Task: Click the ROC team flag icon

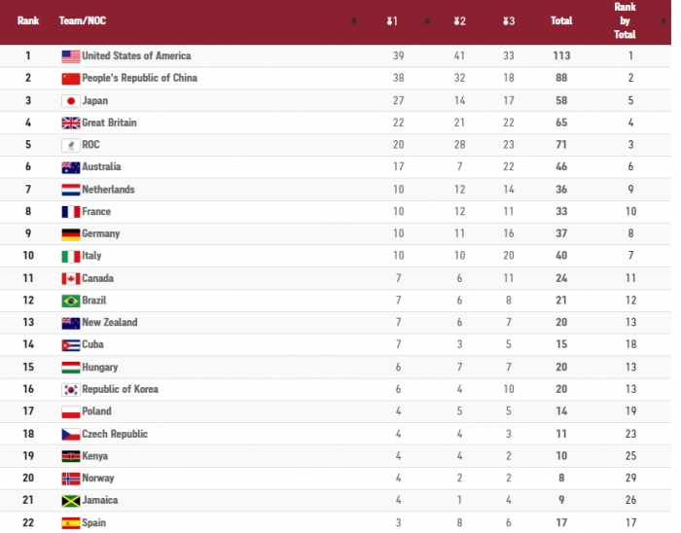Action: point(71,145)
